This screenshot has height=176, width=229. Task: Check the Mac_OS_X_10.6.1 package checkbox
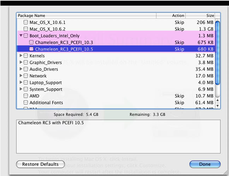pyautogui.click(x=25, y=22)
